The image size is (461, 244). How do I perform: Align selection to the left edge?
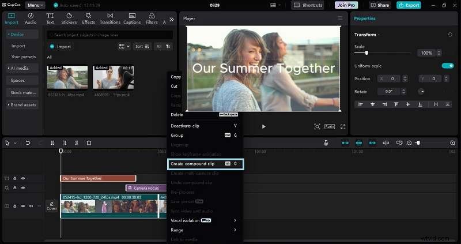click(361, 104)
